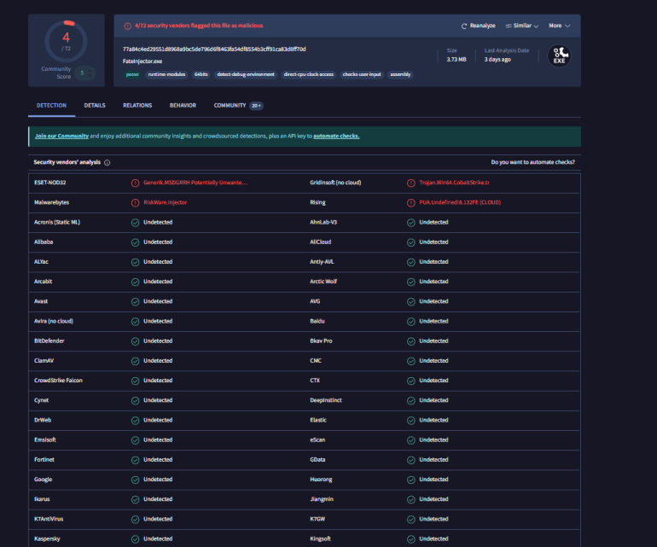Viewport: 657px width, 547px height.
Task: Click the Malwarebytes warning icon
Action: (x=136, y=203)
